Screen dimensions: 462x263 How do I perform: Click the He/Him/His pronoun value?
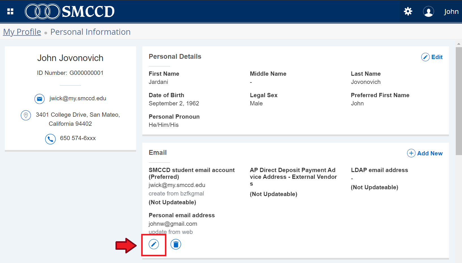point(164,125)
